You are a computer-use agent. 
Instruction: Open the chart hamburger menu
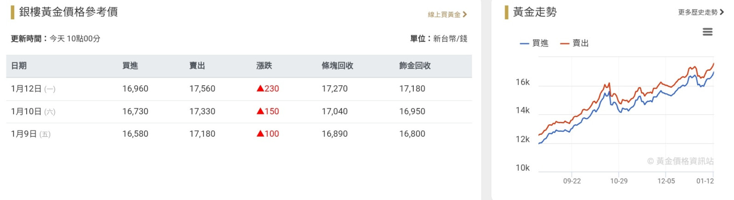[707, 32]
